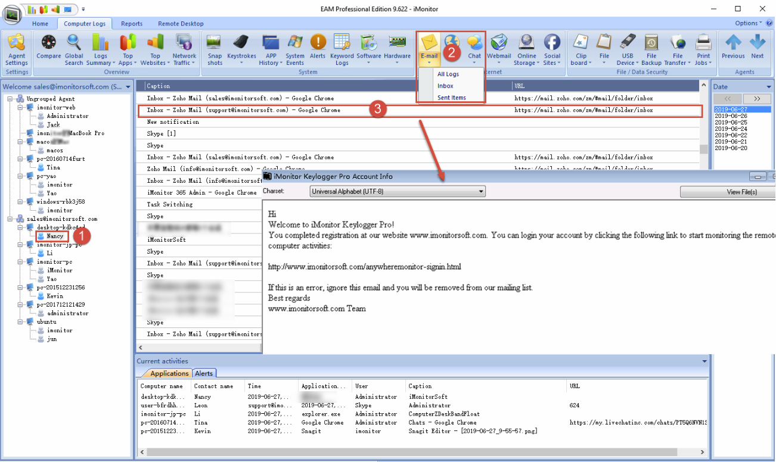Select agent Kevin in the tree

click(55, 296)
